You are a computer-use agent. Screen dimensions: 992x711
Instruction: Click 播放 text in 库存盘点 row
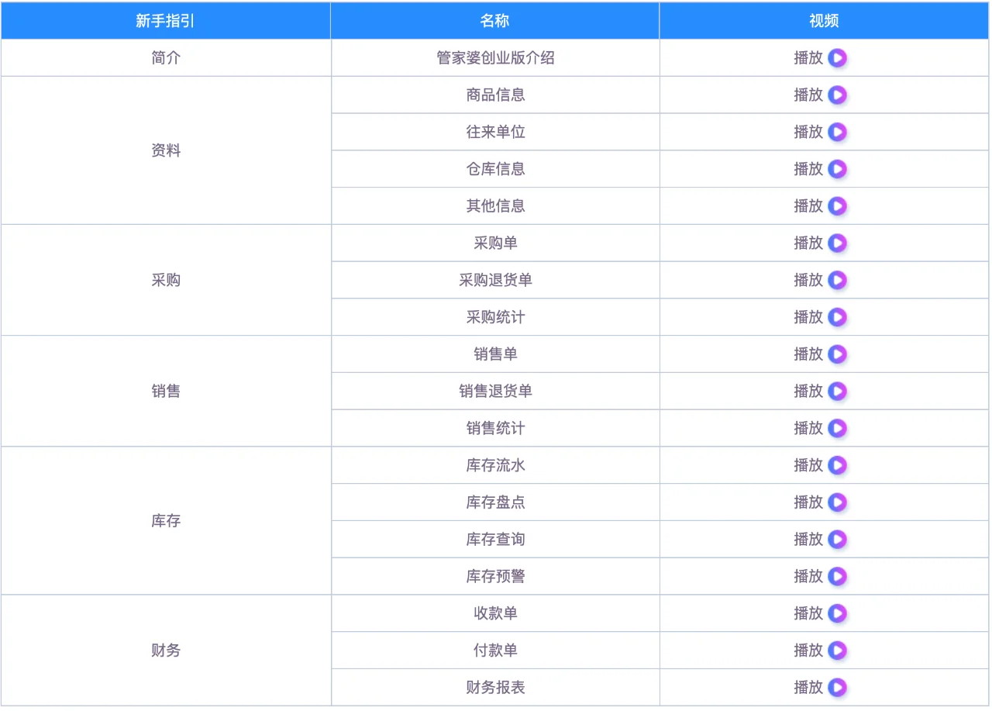pos(808,502)
